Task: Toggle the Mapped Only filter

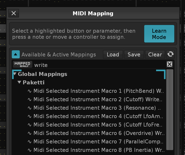Action: [22, 65]
